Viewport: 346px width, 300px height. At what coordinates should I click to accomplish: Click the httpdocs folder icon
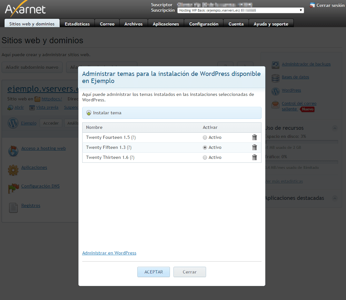[x=37, y=99]
